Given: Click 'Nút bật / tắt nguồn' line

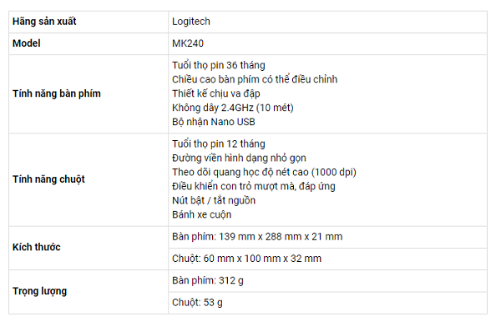Looking at the screenshot, I should 214,200.
